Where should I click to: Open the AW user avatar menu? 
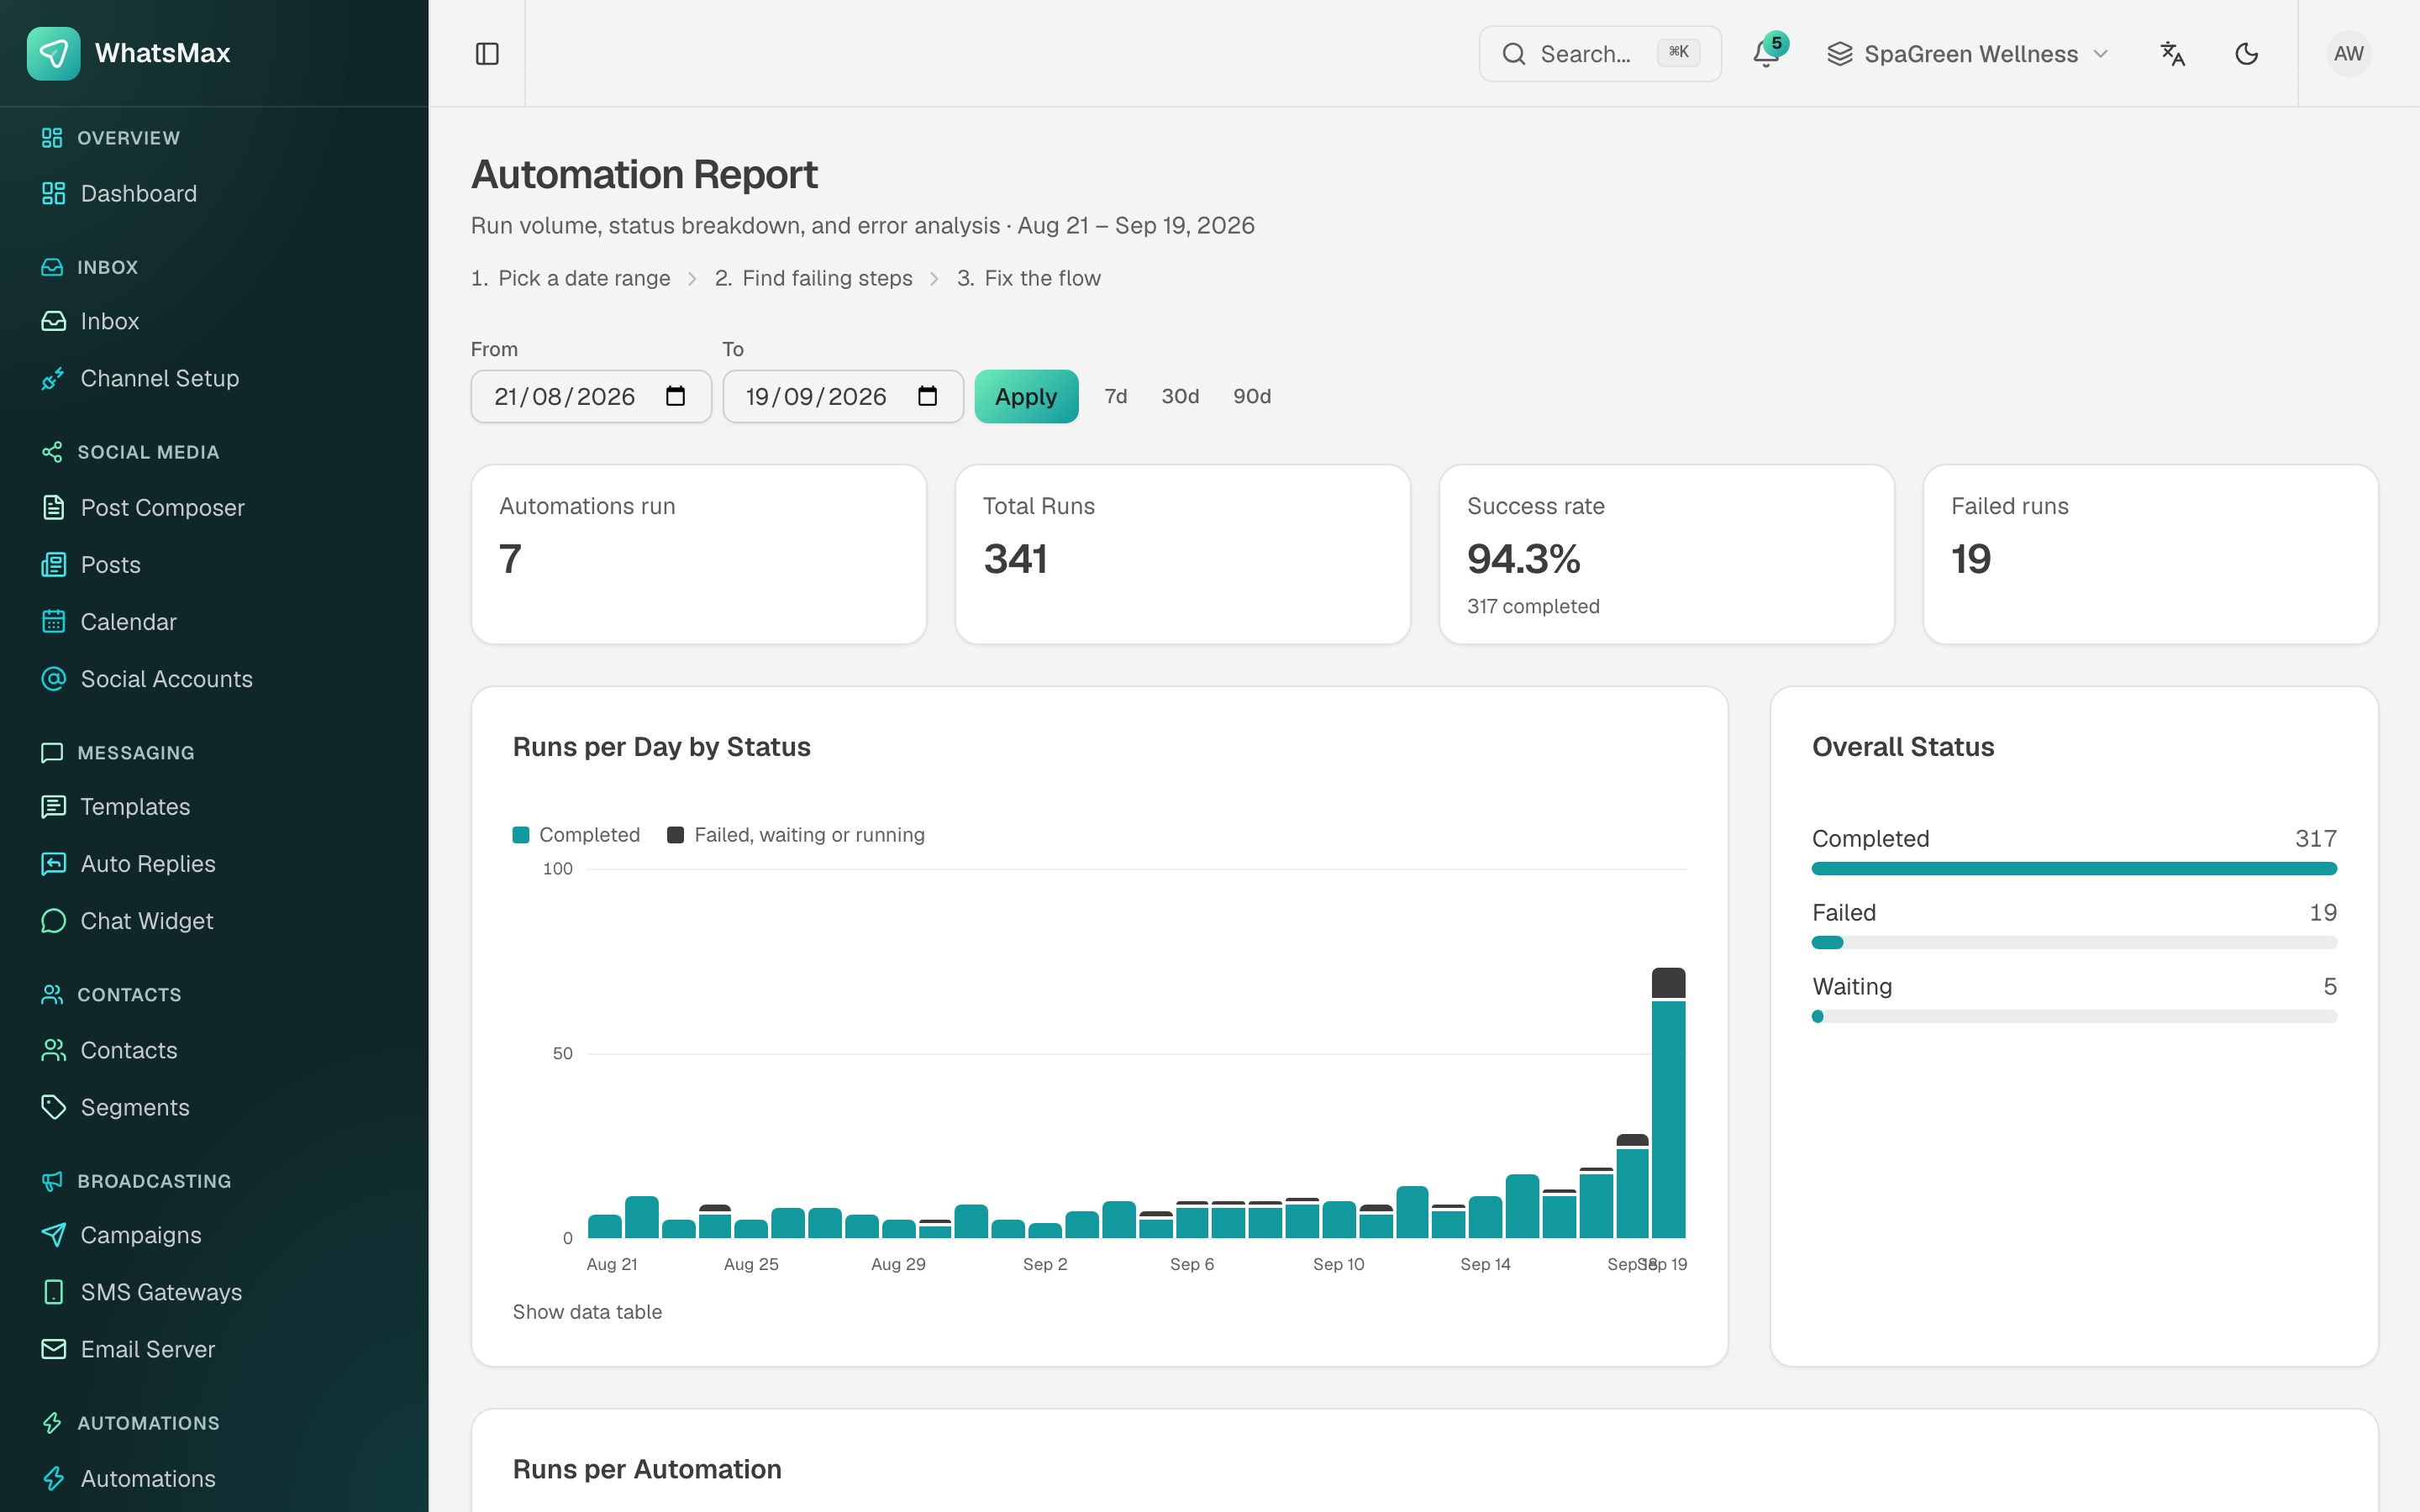coord(2348,54)
